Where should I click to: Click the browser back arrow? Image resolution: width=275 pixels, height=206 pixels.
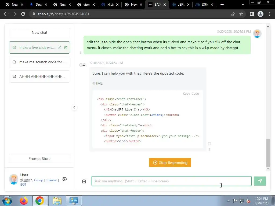point(6,14)
